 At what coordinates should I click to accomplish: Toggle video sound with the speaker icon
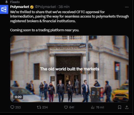[x=98, y=97]
